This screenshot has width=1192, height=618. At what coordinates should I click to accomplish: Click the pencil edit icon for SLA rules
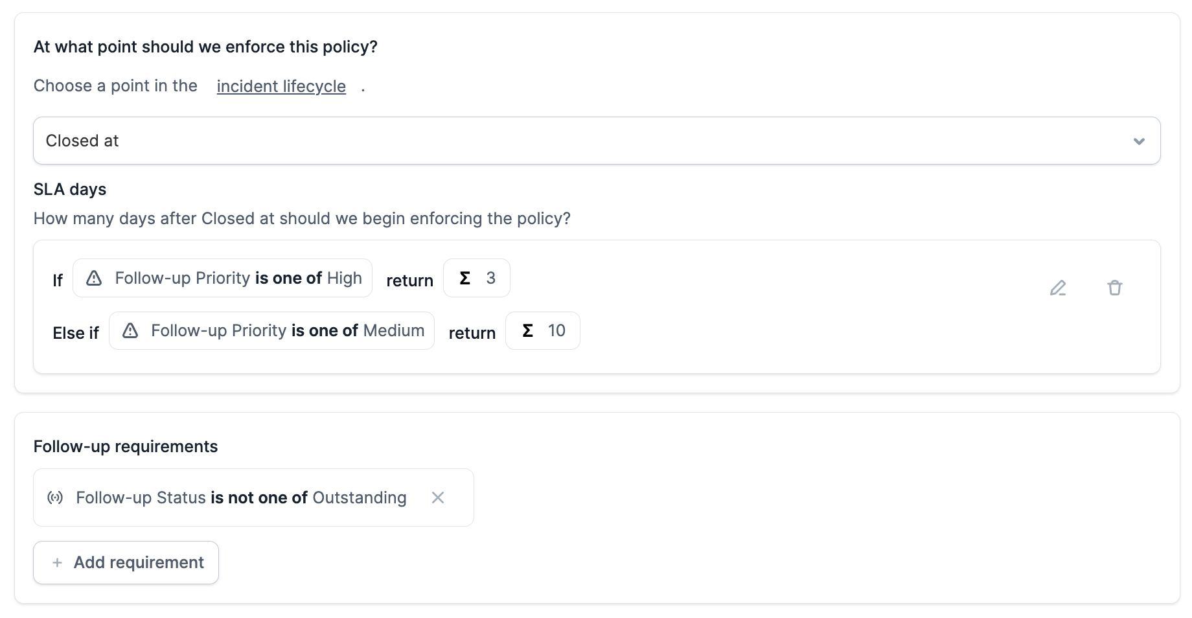[x=1058, y=288]
